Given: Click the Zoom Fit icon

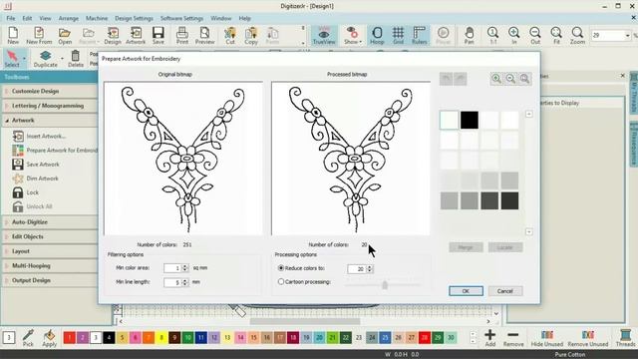Looking at the screenshot, I should [556, 35].
